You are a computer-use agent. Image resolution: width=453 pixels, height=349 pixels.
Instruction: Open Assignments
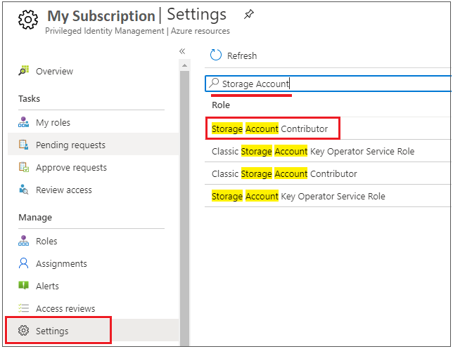click(61, 263)
